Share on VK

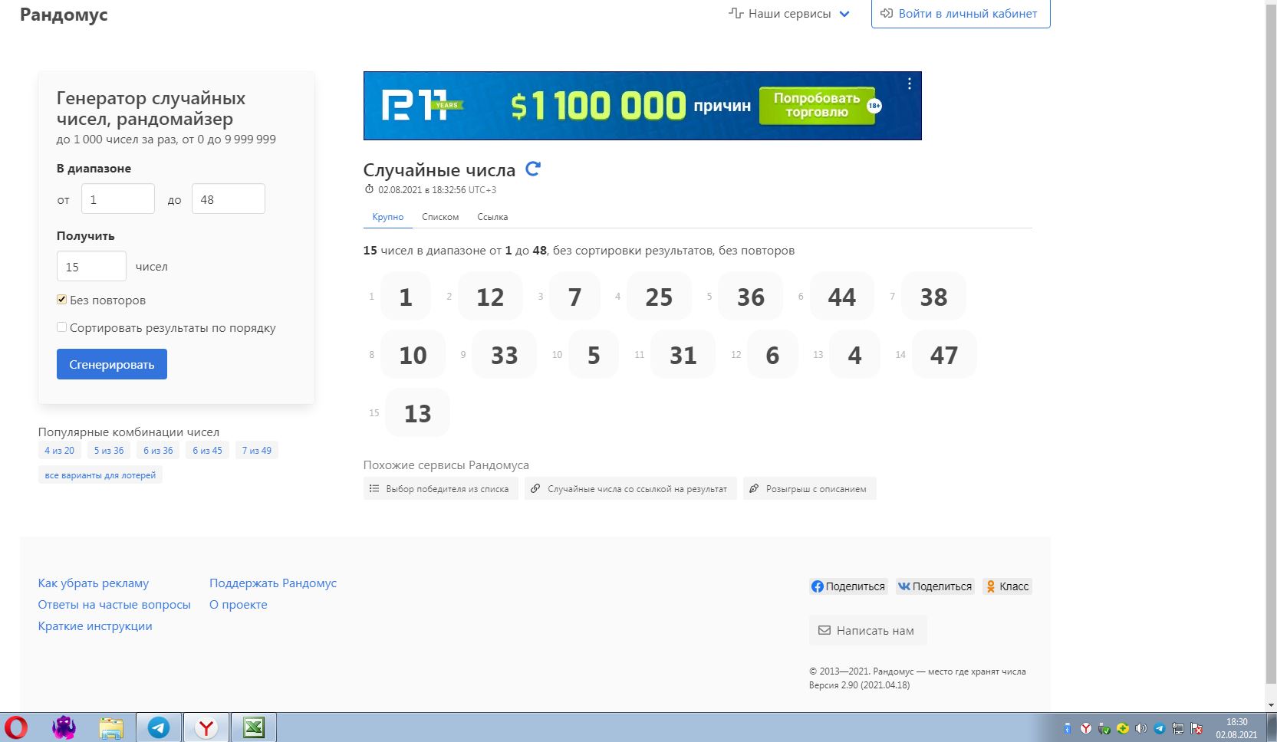935,586
